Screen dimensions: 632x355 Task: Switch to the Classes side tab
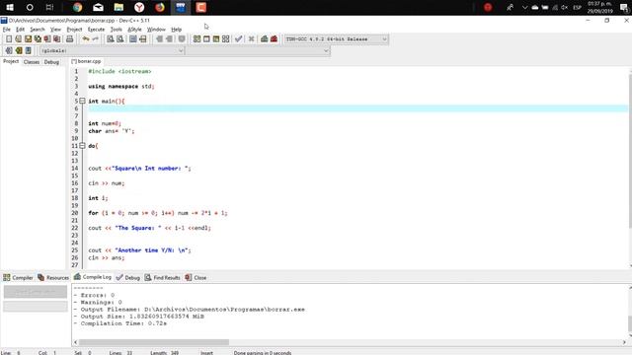[x=32, y=62]
